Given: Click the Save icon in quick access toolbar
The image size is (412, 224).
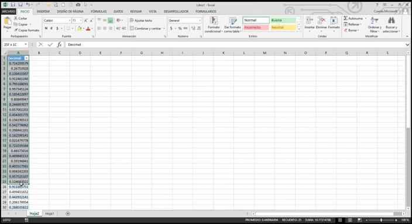Looking at the screenshot, I should pos(13,5).
